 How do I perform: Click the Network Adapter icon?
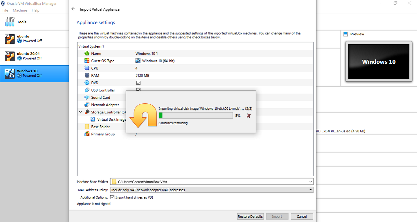(87, 105)
